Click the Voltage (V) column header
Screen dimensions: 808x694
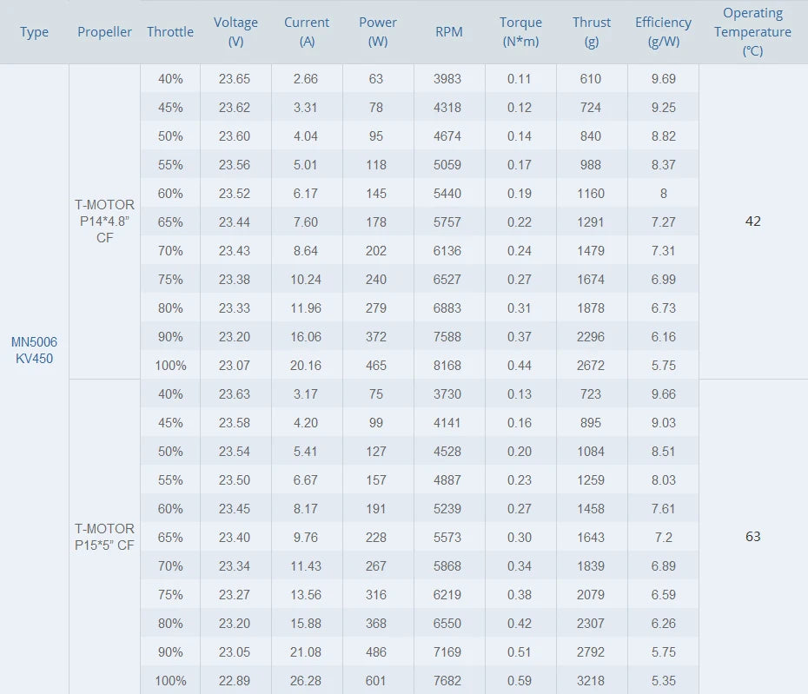coord(235,31)
